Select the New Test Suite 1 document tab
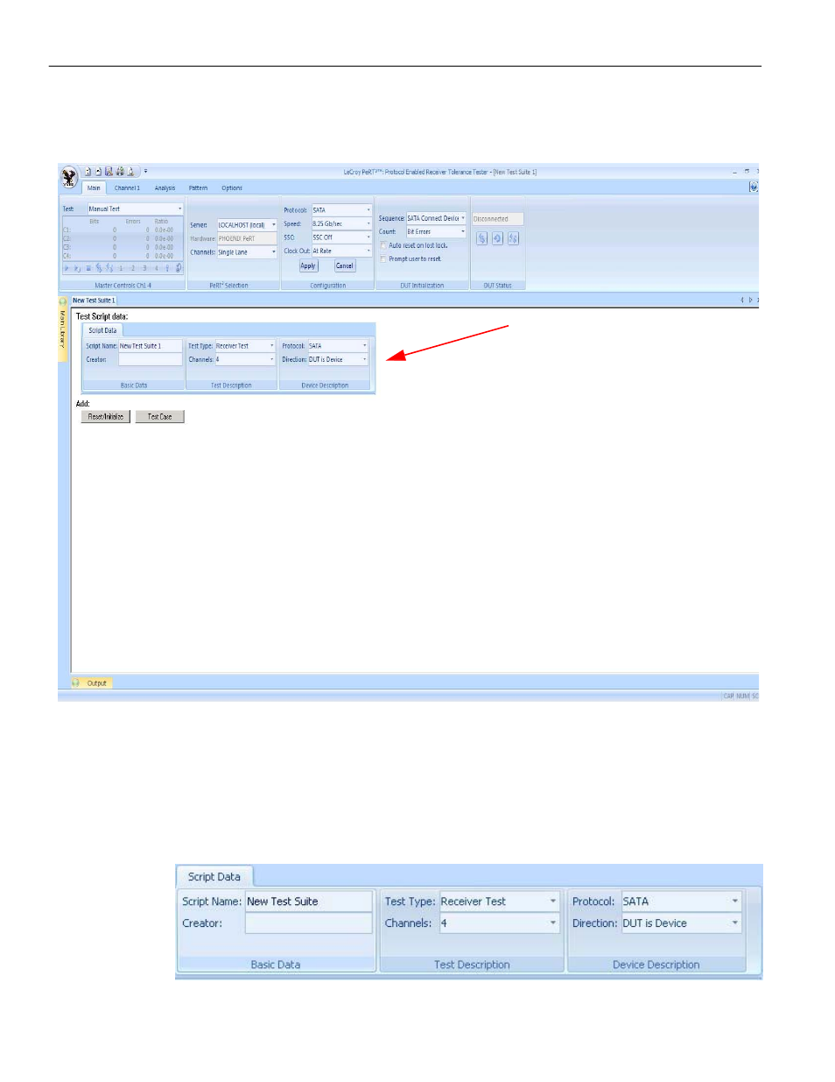The height and width of the screenshot is (1082, 835). [94, 301]
